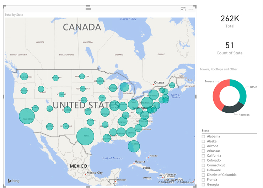Check the Alabama checkbox
This screenshot has height=188, width=263.
click(x=203, y=136)
